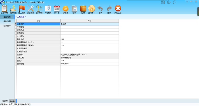
Task: Open settings gear in title bar
Action: pos(169,2)
